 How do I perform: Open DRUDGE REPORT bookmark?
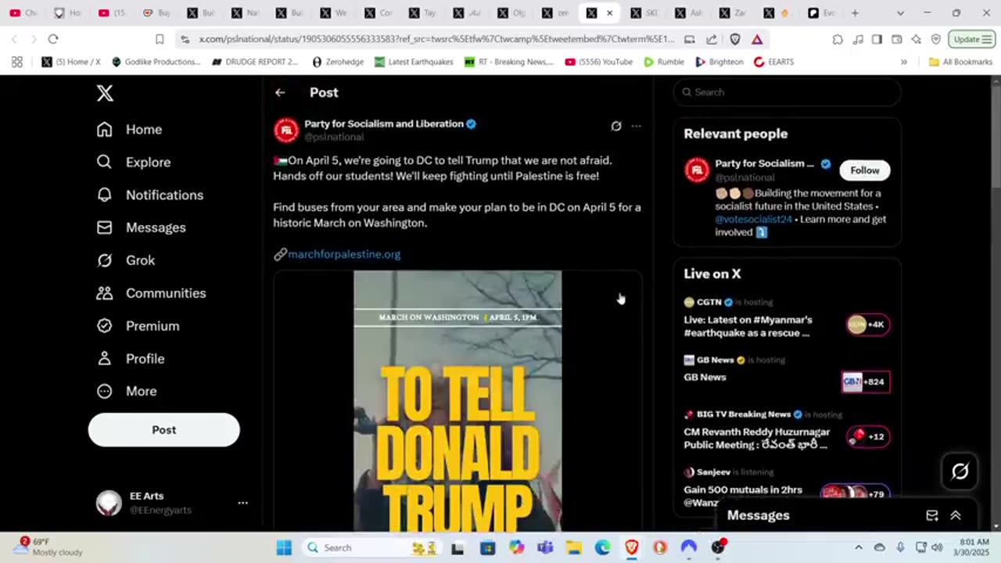pos(255,62)
